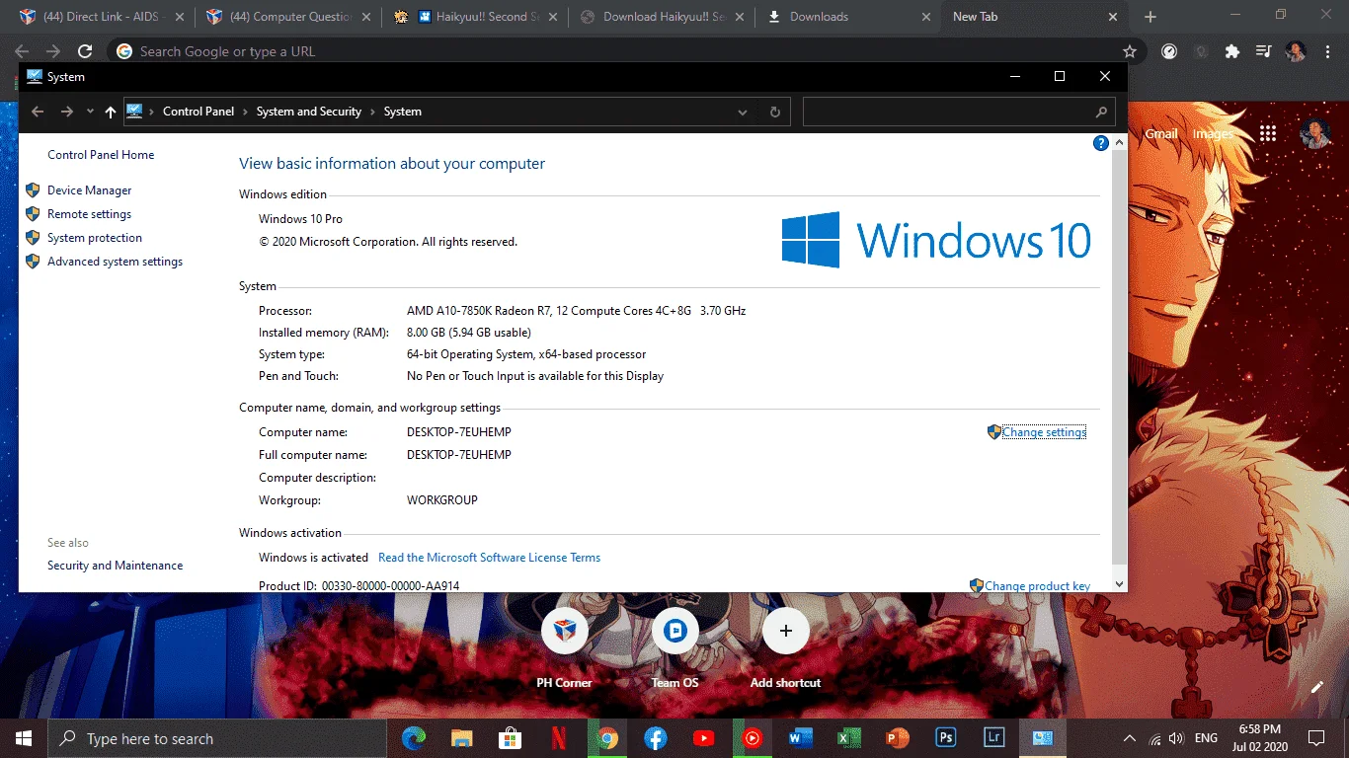Click the computer icon in address bar
This screenshot has width=1349, height=758.
point(134,112)
